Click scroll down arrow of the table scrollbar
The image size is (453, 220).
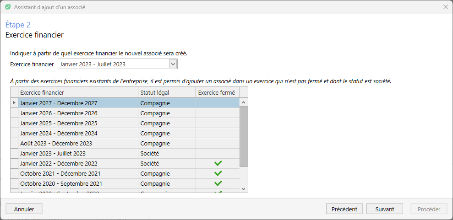243,188
